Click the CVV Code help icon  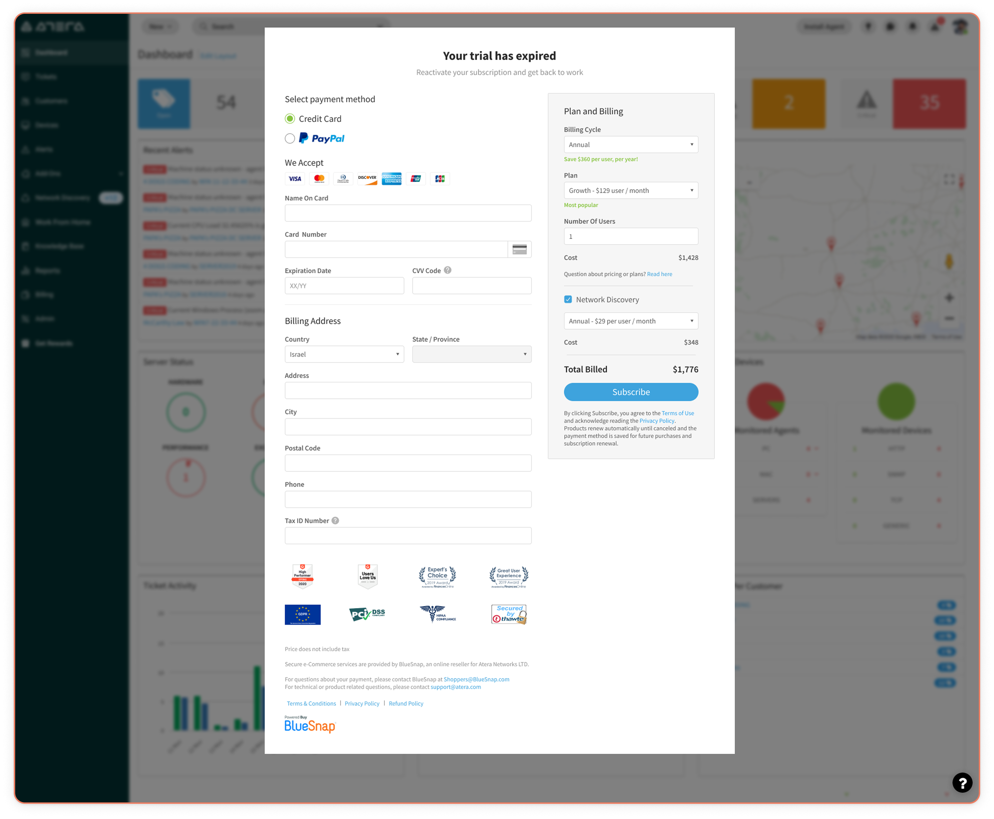click(x=448, y=270)
